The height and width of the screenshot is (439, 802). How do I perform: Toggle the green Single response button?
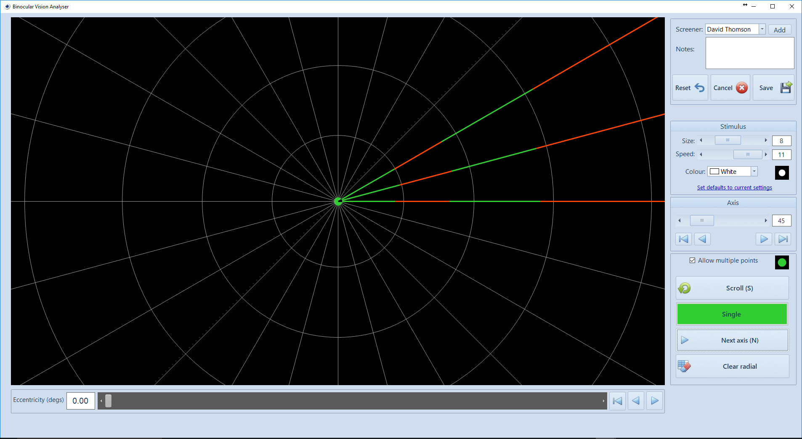(732, 314)
